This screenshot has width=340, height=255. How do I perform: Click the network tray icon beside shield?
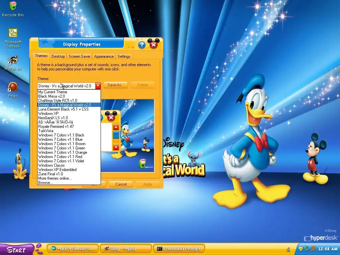coord(307,249)
